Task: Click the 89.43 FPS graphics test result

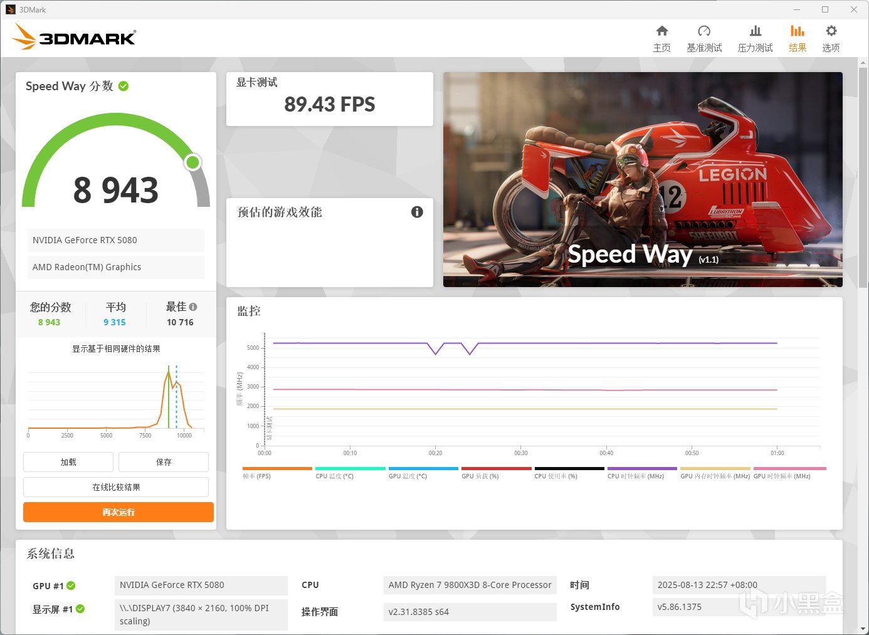Action: pyautogui.click(x=330, y=104)
